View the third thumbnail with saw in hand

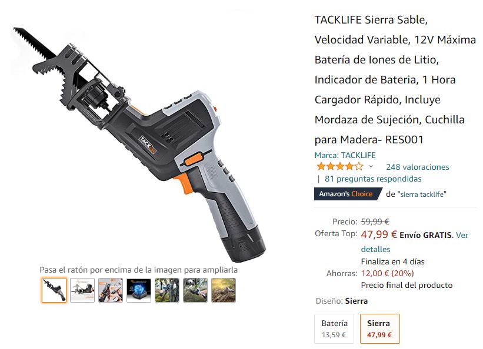111,290
